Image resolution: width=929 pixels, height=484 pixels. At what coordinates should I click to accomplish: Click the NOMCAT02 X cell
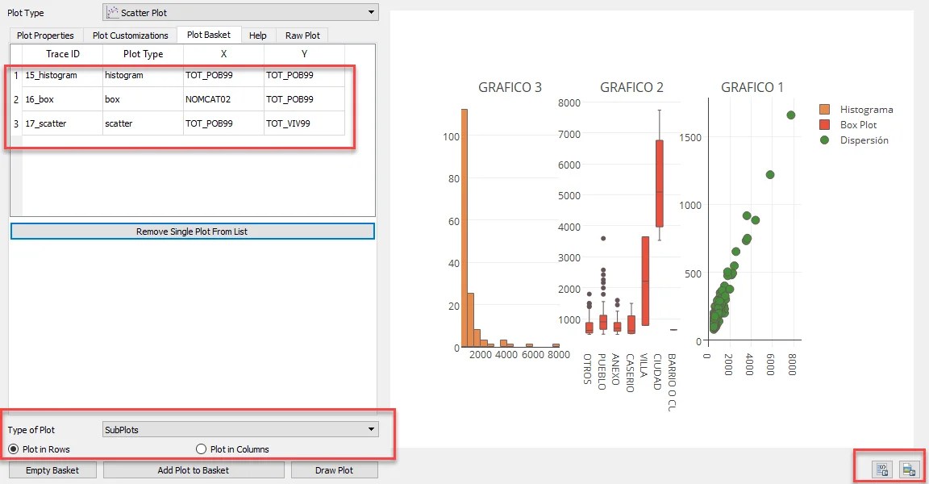coord(223,99)
